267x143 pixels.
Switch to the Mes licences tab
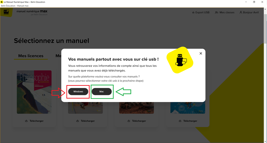(x=31, y=56)
